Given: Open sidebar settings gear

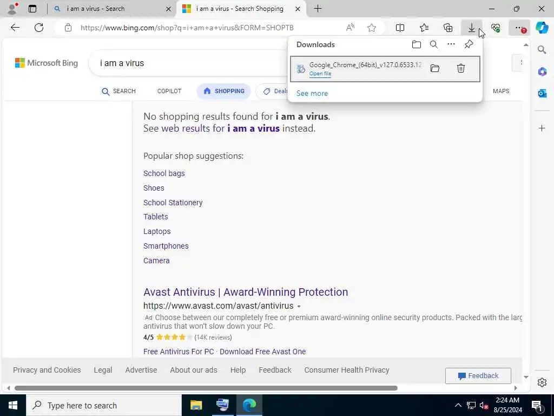Looking at the screenshot, I should (542, 382).
